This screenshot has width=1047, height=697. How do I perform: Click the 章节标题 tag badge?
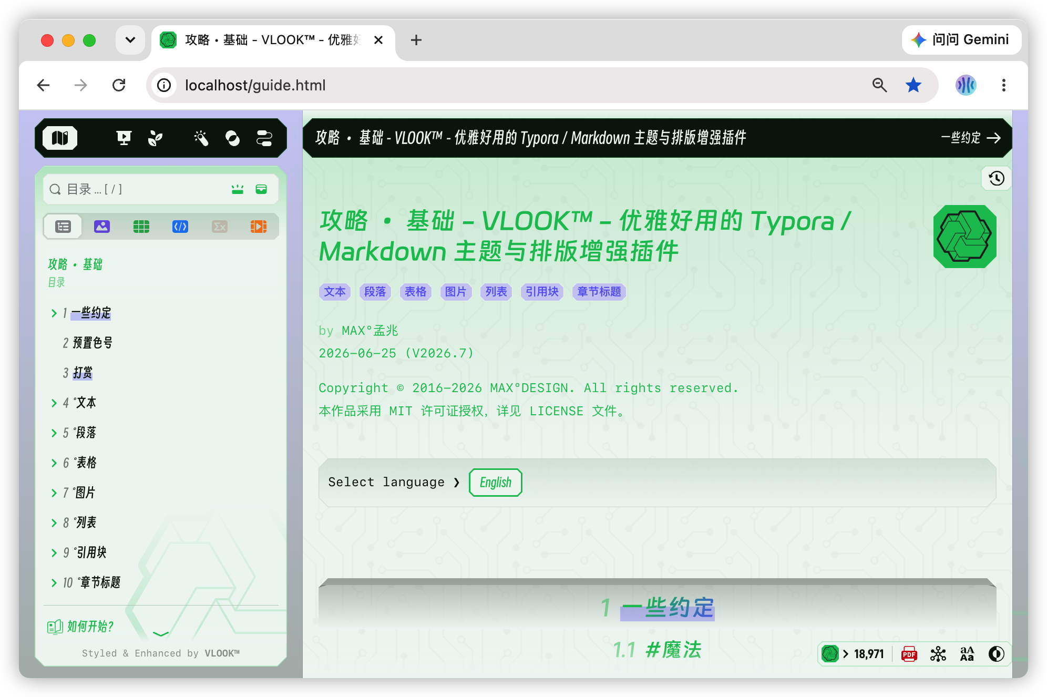point(599,292)
